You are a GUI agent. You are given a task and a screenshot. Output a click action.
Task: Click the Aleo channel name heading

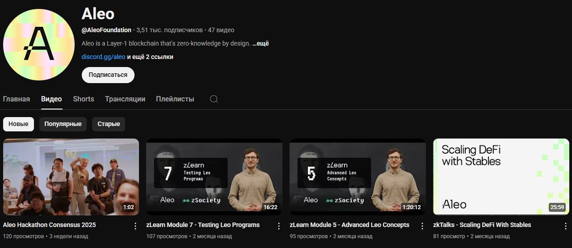coord(98,14)
